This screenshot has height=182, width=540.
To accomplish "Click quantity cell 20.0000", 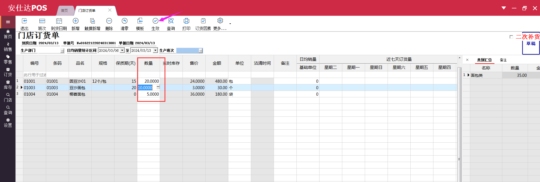I will click(x=148, y=81).
